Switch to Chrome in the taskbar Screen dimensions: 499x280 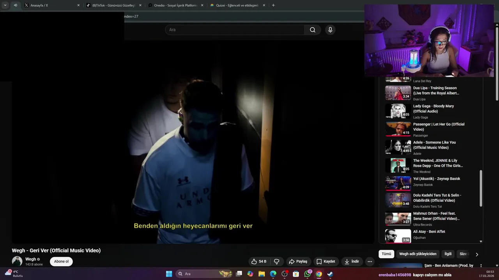coord(319,274)
